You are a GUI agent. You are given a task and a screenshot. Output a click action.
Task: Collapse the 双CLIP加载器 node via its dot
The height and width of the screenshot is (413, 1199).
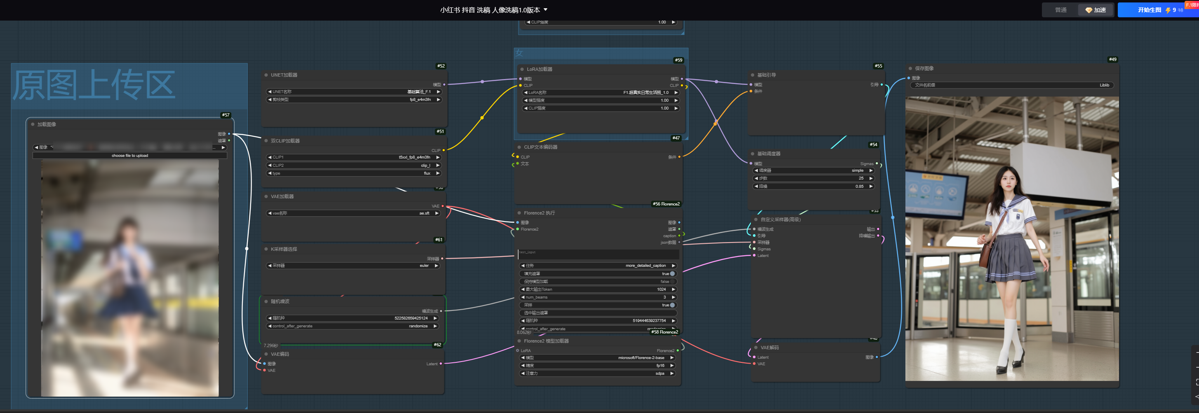pos(266,141)
